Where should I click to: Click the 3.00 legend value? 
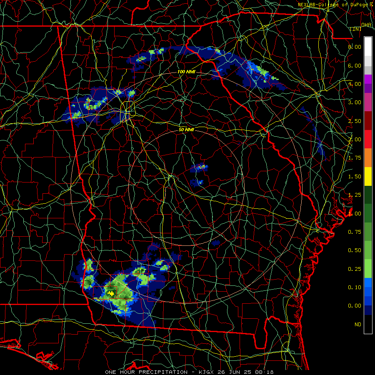355,102
